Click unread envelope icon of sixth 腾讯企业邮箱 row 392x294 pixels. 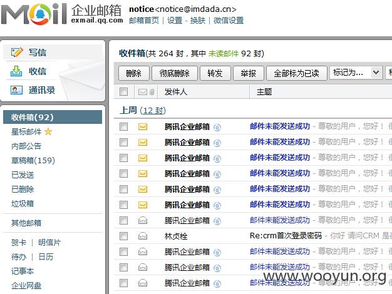143,205
